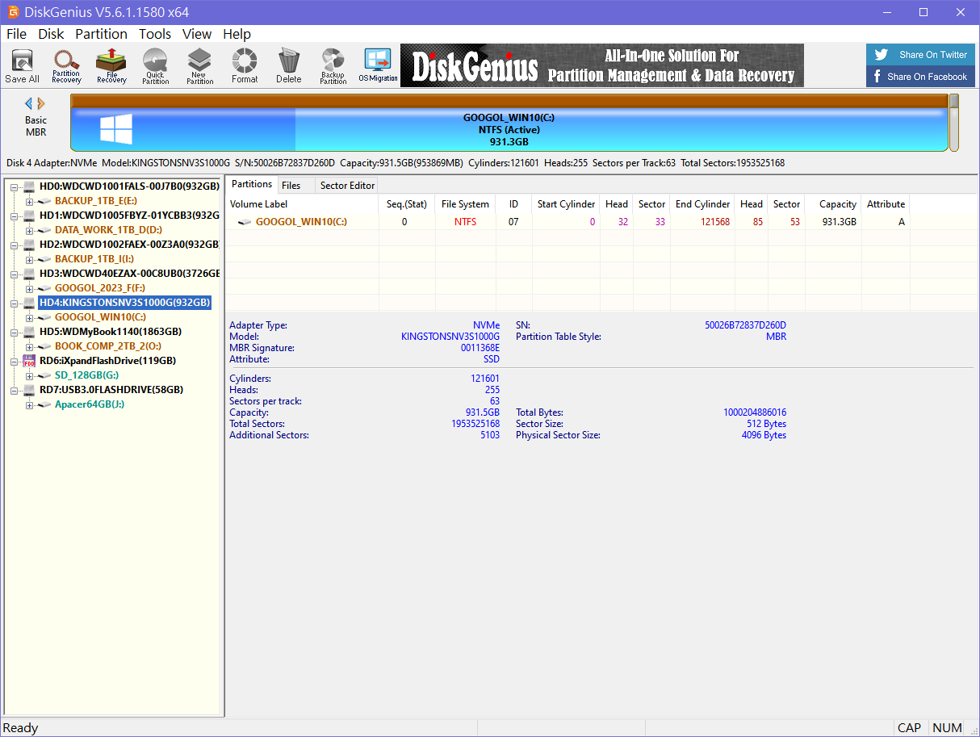The height and width of the screenshot is (737, 980).
Task: Launch File Recovery tool
Action: pyautogui.click(x=111, y=65)
